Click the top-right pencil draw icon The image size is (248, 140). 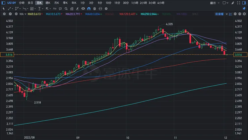tap(233, 3)
